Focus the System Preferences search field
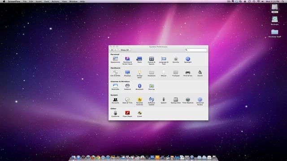The width and height of the screenshot is (287, 161). (x=196, y=50)
